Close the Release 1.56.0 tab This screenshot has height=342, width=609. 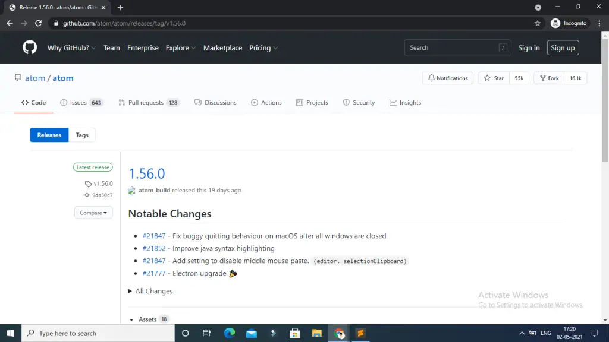click(103, 7)
